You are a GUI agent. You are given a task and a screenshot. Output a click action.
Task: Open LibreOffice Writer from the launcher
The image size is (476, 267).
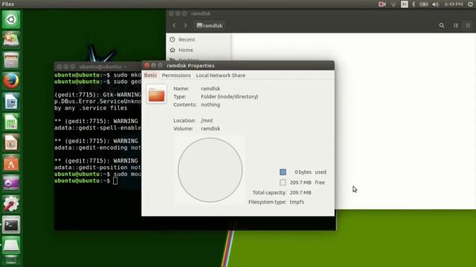pos(11,102)
